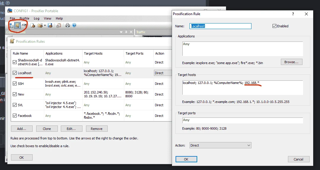The height and width of the screenshot is (170, 320).
Task: Click the SVL rule name
Action: (x=20, y=105)
